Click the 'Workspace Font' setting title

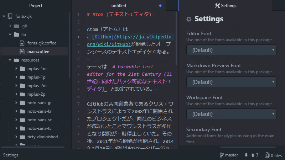tap(204, 97)
